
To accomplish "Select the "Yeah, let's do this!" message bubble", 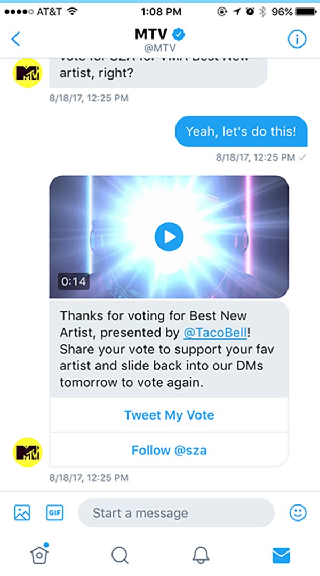I will click(x=241, y=131).
